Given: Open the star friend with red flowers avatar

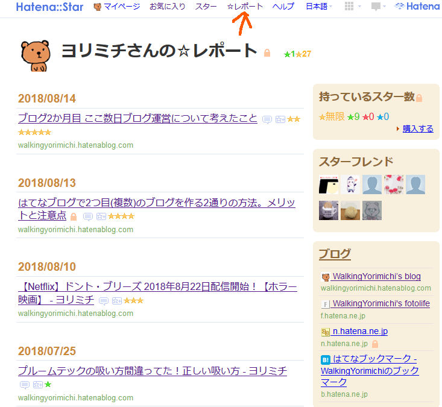Looking at the screenshot, I should pos(394,185).
